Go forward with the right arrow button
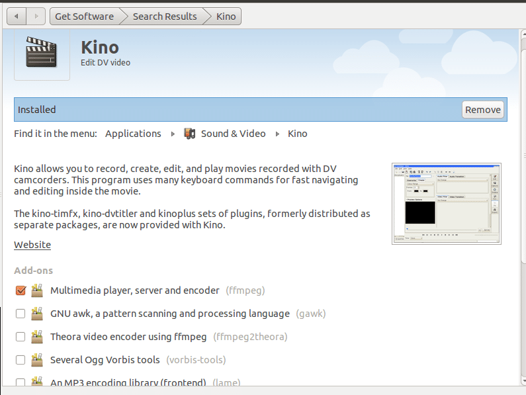 click(37, 16)
